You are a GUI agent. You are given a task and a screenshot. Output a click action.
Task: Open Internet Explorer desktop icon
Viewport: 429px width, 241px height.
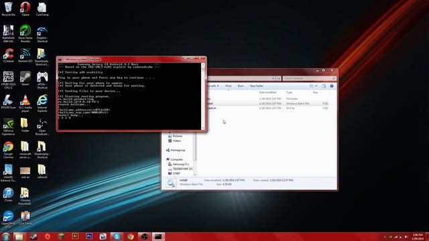[42, 103]
